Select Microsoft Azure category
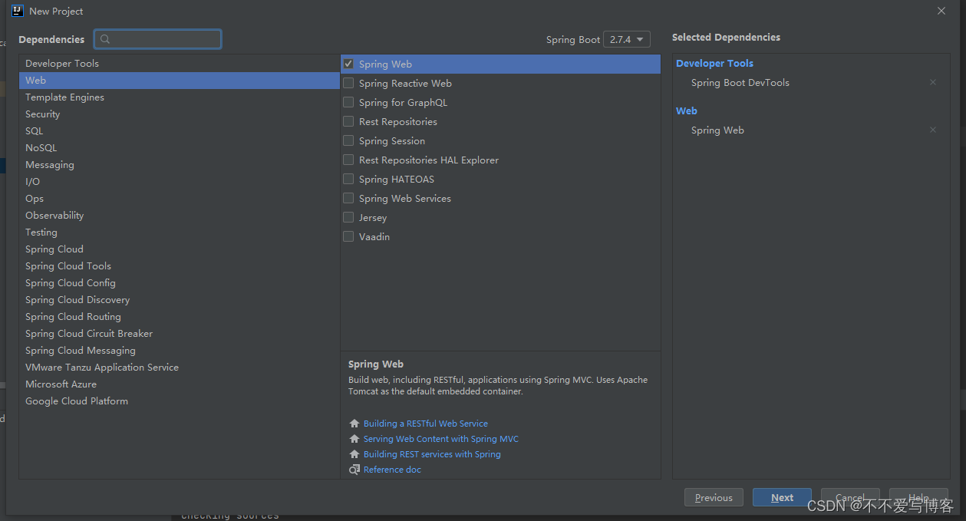 coord(180,384)
